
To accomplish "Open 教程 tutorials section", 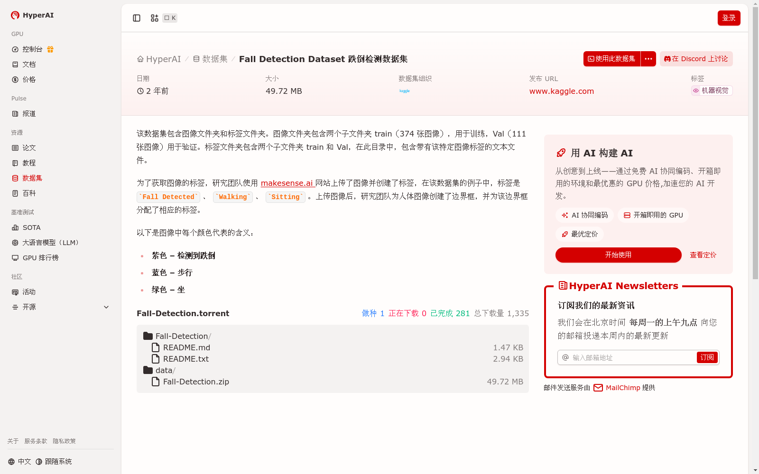I will (24, 163).
